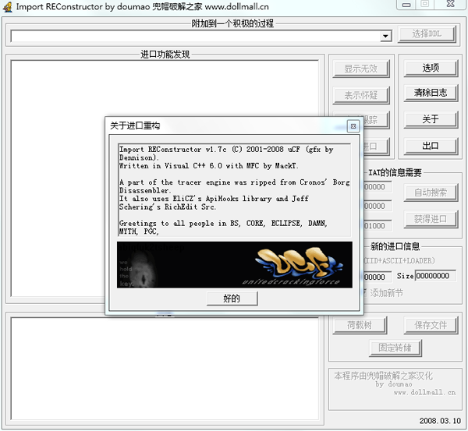This screenshot has height=431, width=468.
Task: Click the 表示怀疑 button
Action: (x=361, y=95)
